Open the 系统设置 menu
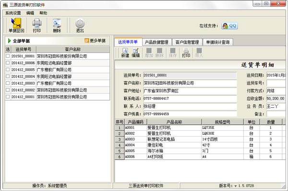288x191 pixels. (13, 13)
